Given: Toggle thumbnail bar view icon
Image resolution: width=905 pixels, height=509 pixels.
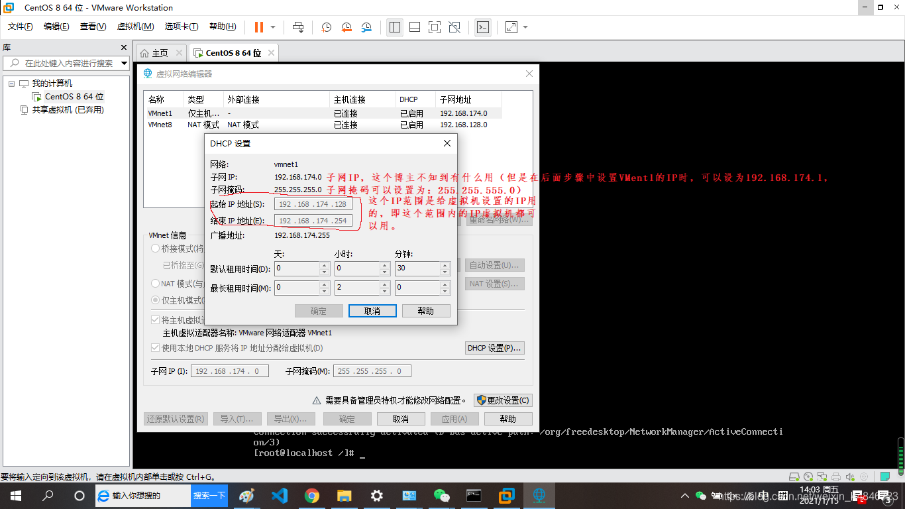Looking at the screenshot, I should [415, 27].
